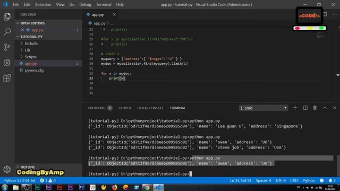The width and height of the screenshot is (340, 191).
Task: Click UTF-8 encoding in status bar
Action: click(280, 180)
